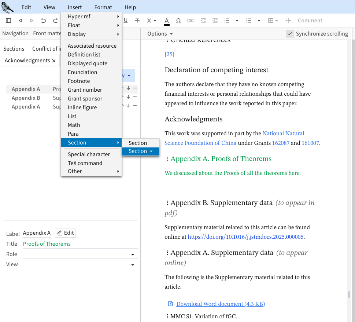Toggle the sidebar panel icon
Screen dimensions: 355x322
(8, 21)
